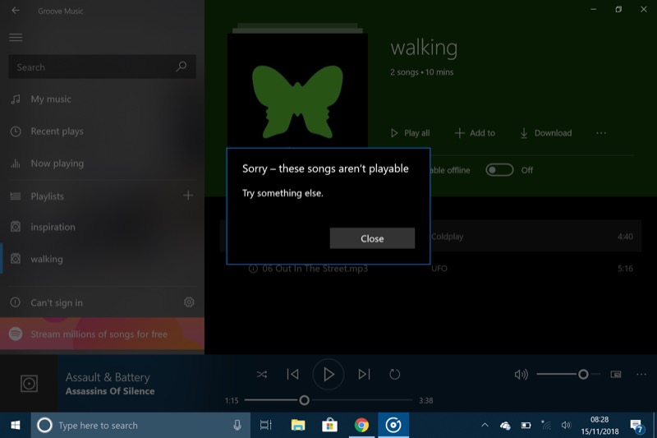Viewport: 657px width, 438px height.
Task: Open Microsoft Store from taskbar
Action: click(330, 426)
